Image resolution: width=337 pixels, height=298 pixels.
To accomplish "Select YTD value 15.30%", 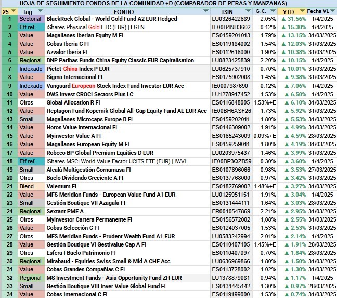I will click(292, 27).
